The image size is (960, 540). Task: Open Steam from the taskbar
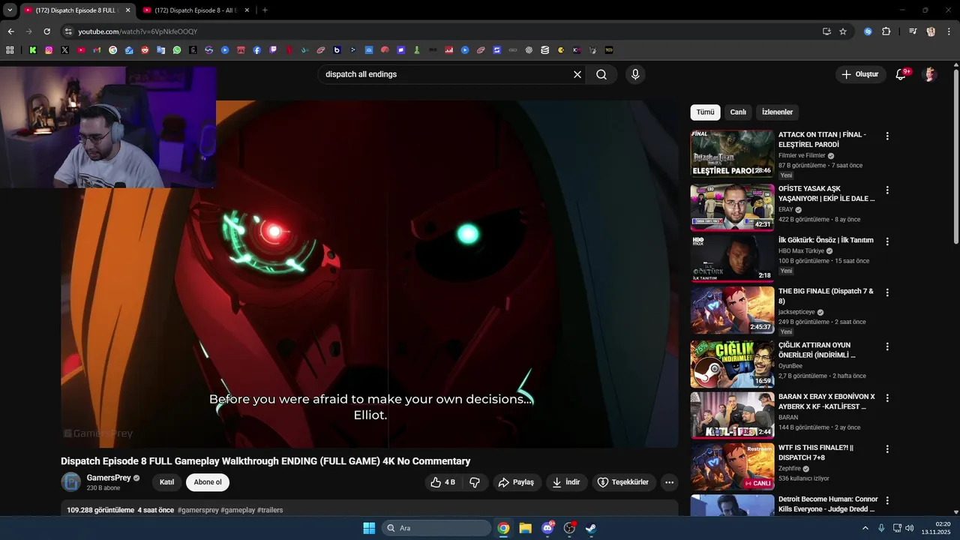tap(591, 528)
